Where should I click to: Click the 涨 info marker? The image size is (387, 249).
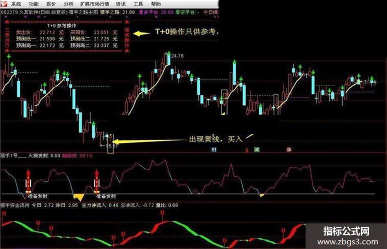[x=289, y=149]
